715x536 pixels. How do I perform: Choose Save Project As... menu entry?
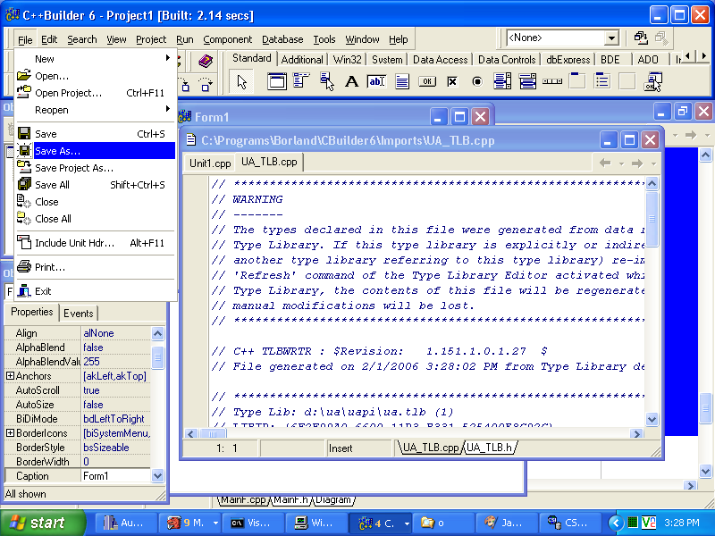[x=96, y=168]
